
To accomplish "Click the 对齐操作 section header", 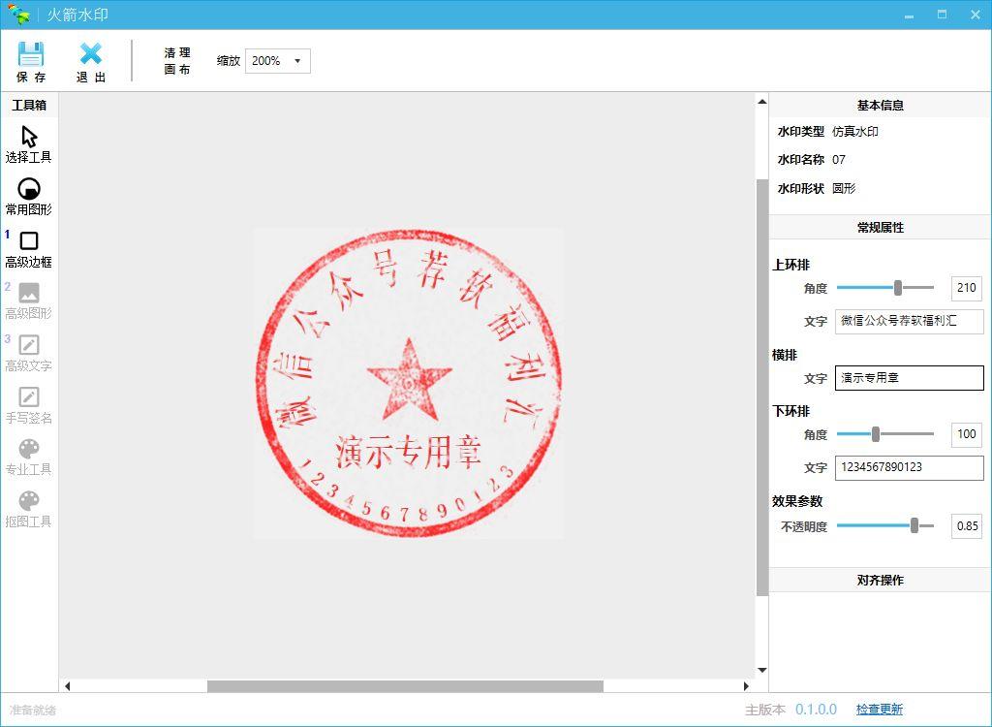I will tap(880, 580).
